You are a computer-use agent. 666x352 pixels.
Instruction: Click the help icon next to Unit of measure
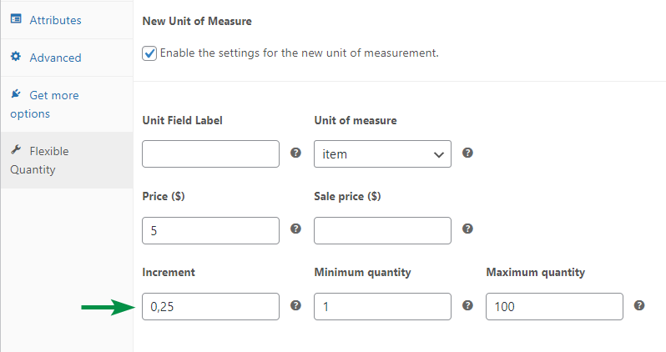pos(467,153)
